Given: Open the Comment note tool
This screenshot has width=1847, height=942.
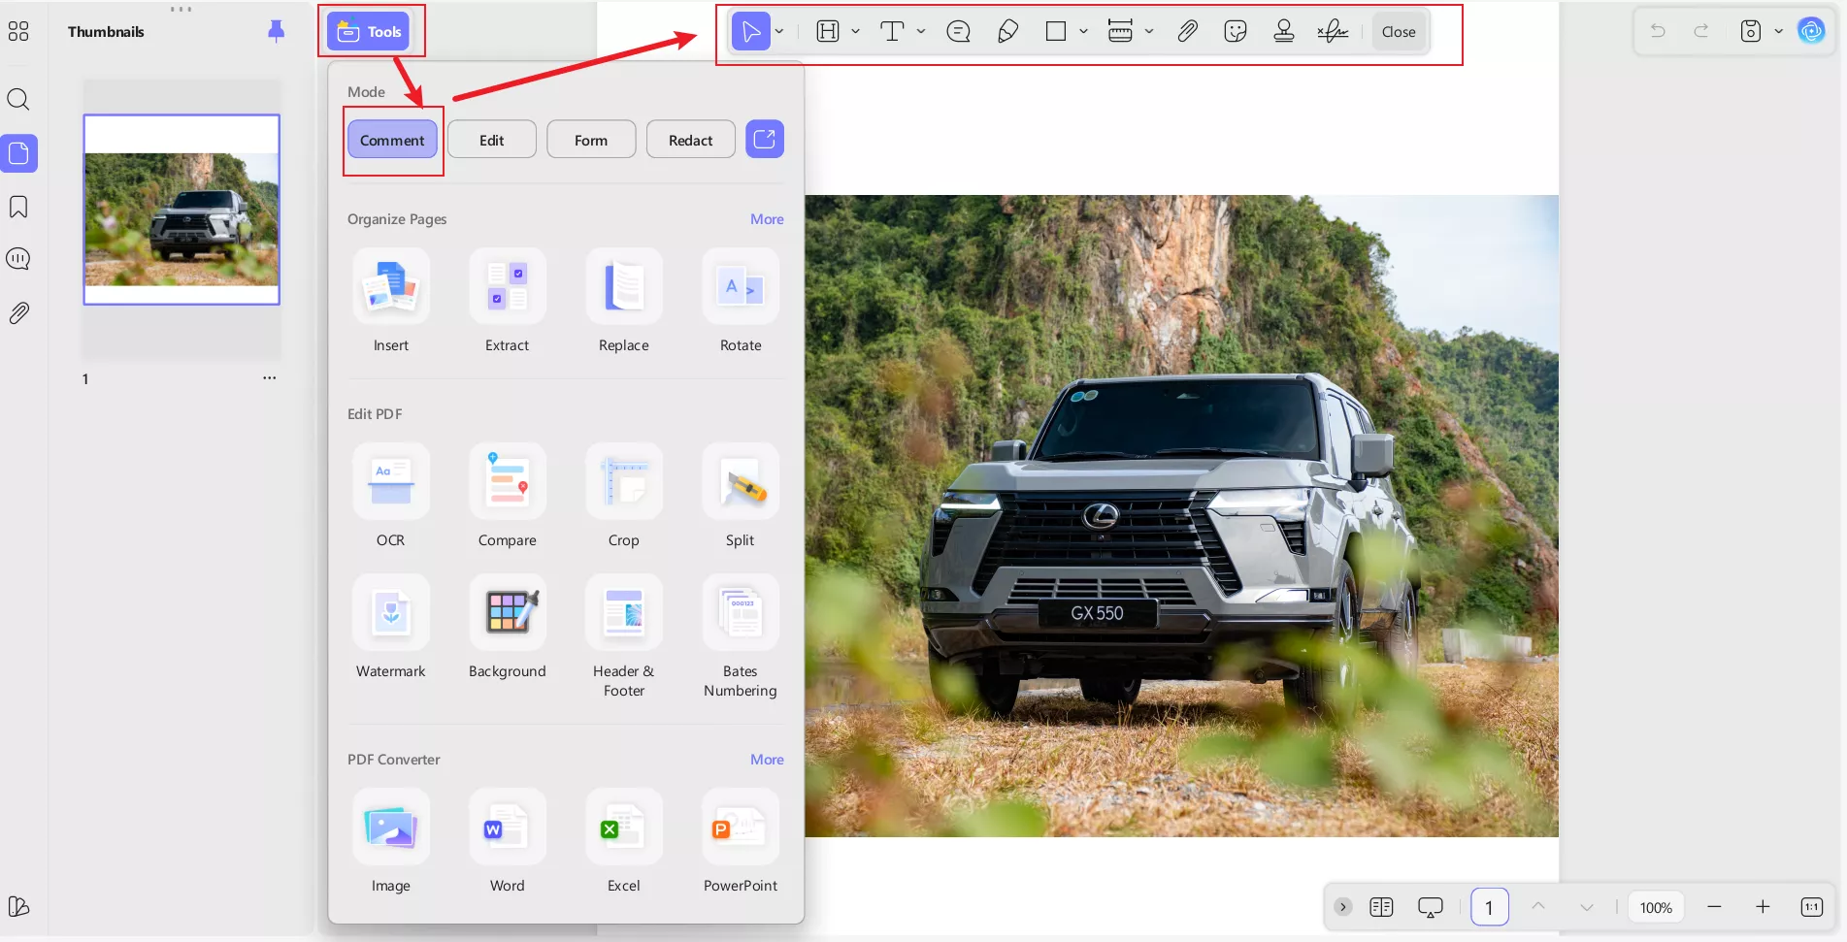Looking at the screenshot, I should click(x=958, y=31).
